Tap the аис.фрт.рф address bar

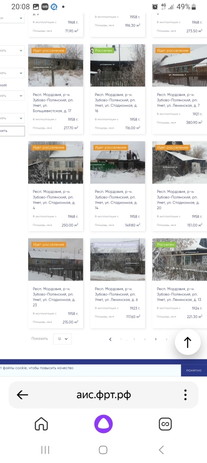pyautogui.click(x=103, y=395)
